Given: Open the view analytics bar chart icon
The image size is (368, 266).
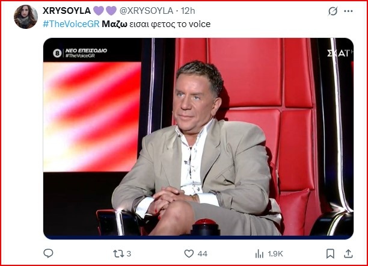Looking at the screenshot, I should (260, 253).
